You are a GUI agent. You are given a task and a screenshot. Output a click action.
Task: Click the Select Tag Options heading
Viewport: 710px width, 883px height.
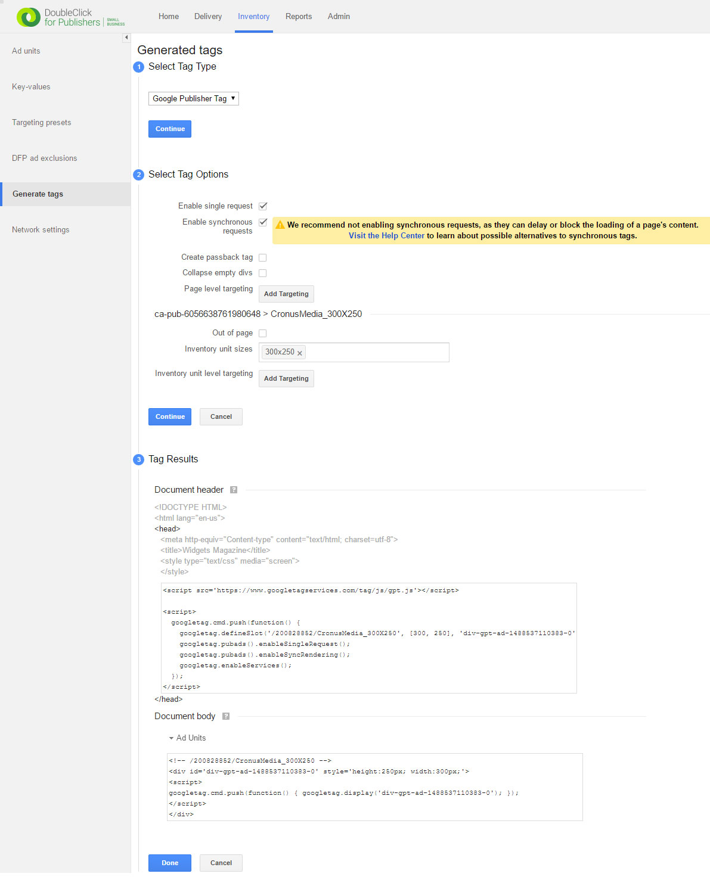click(x=188, y=175)
